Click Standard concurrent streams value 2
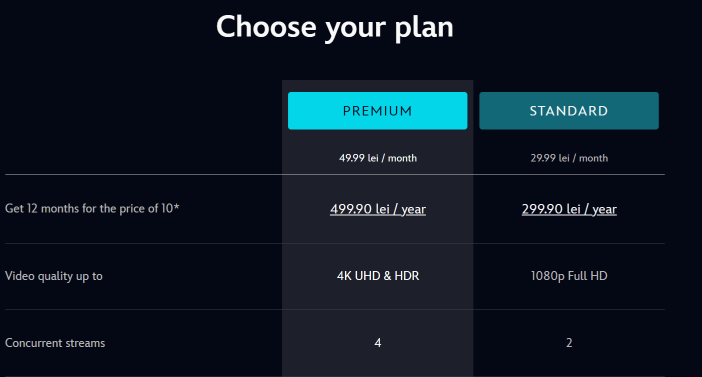702x377 pixels. pos(569,342)
